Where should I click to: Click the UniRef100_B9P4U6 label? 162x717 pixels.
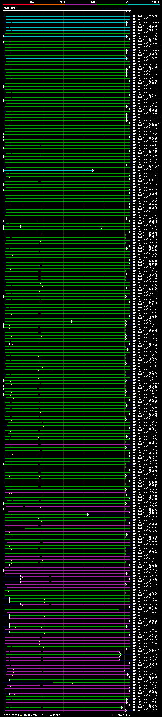(x=145, y=103)
